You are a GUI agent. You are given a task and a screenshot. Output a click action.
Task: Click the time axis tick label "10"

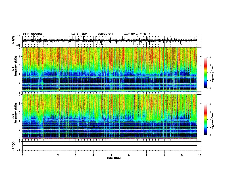(x=200, y=155)
